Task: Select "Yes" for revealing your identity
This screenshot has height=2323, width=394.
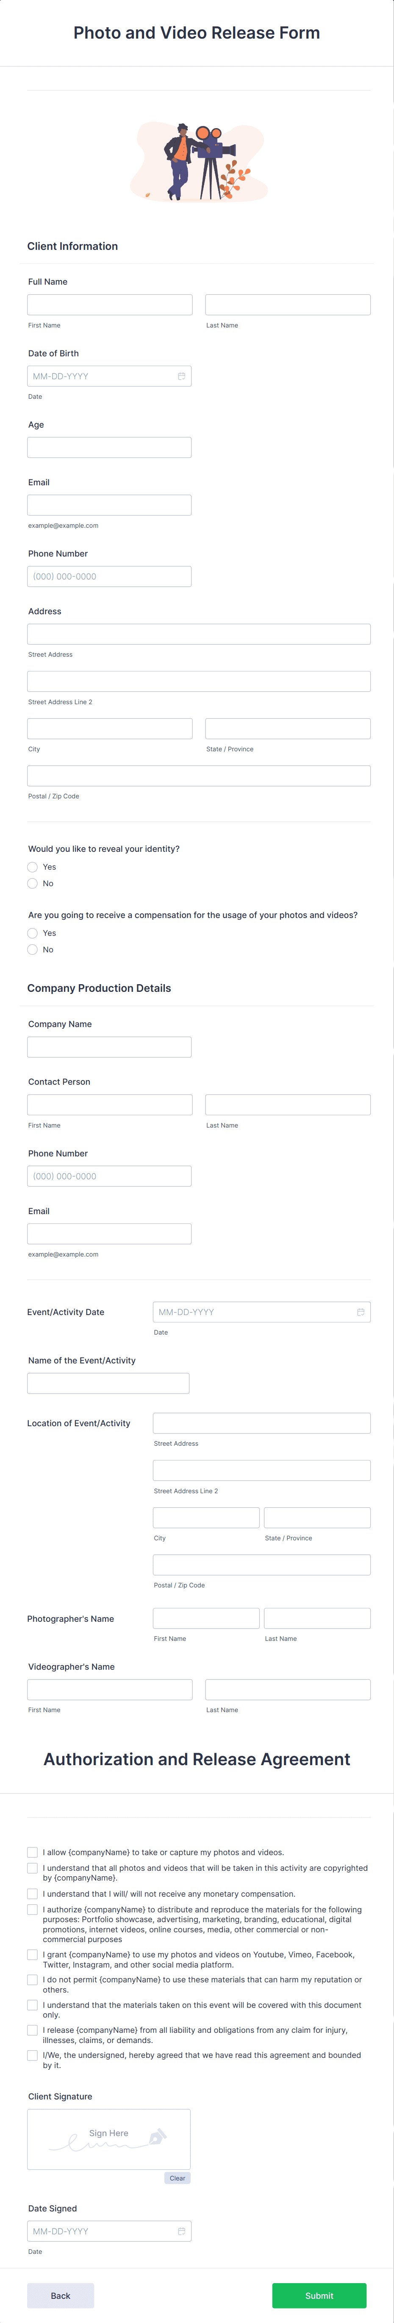Action: click(x=33, y=867)
